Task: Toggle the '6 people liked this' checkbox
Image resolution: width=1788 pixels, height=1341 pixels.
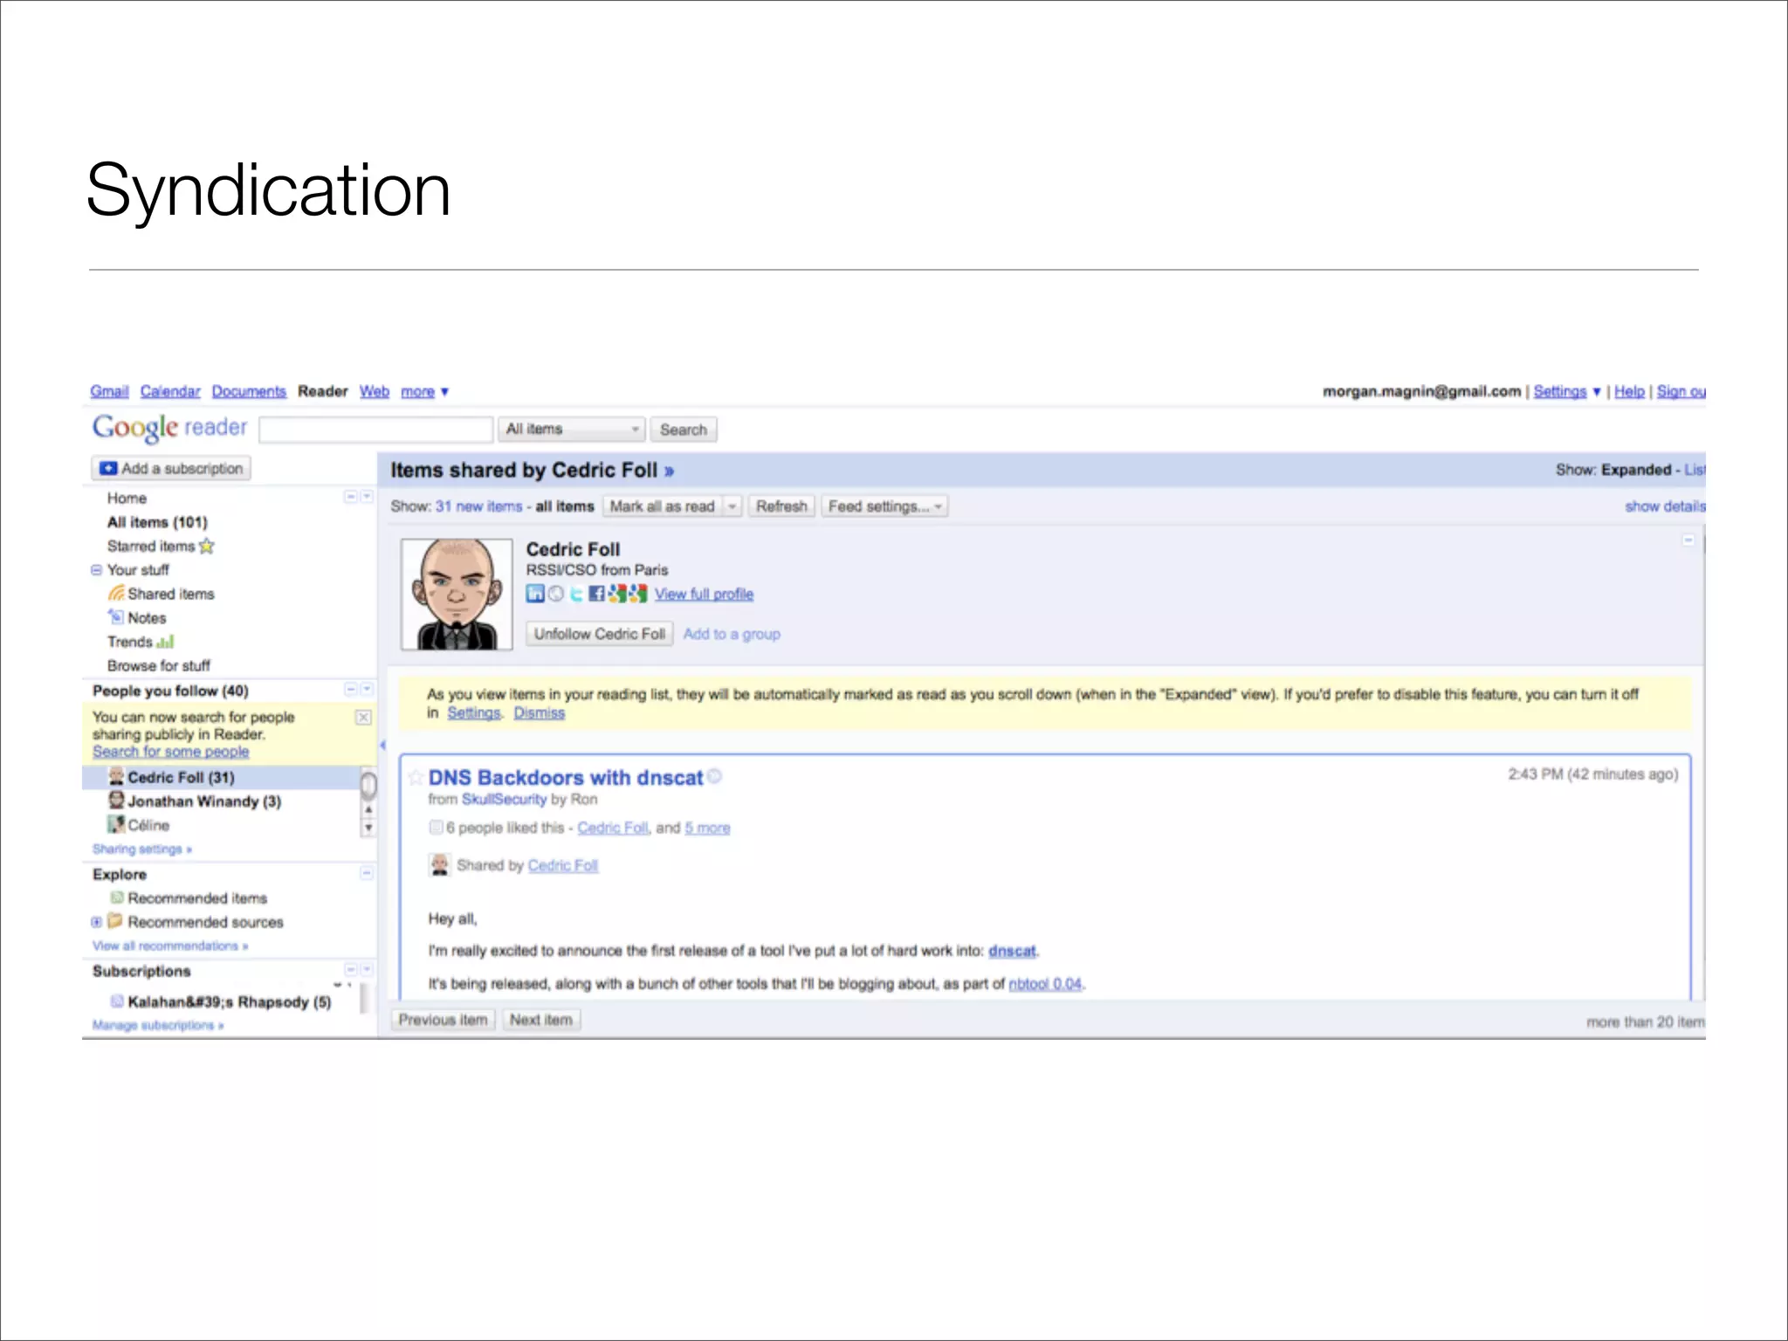Action: click(x=436, y=828)
